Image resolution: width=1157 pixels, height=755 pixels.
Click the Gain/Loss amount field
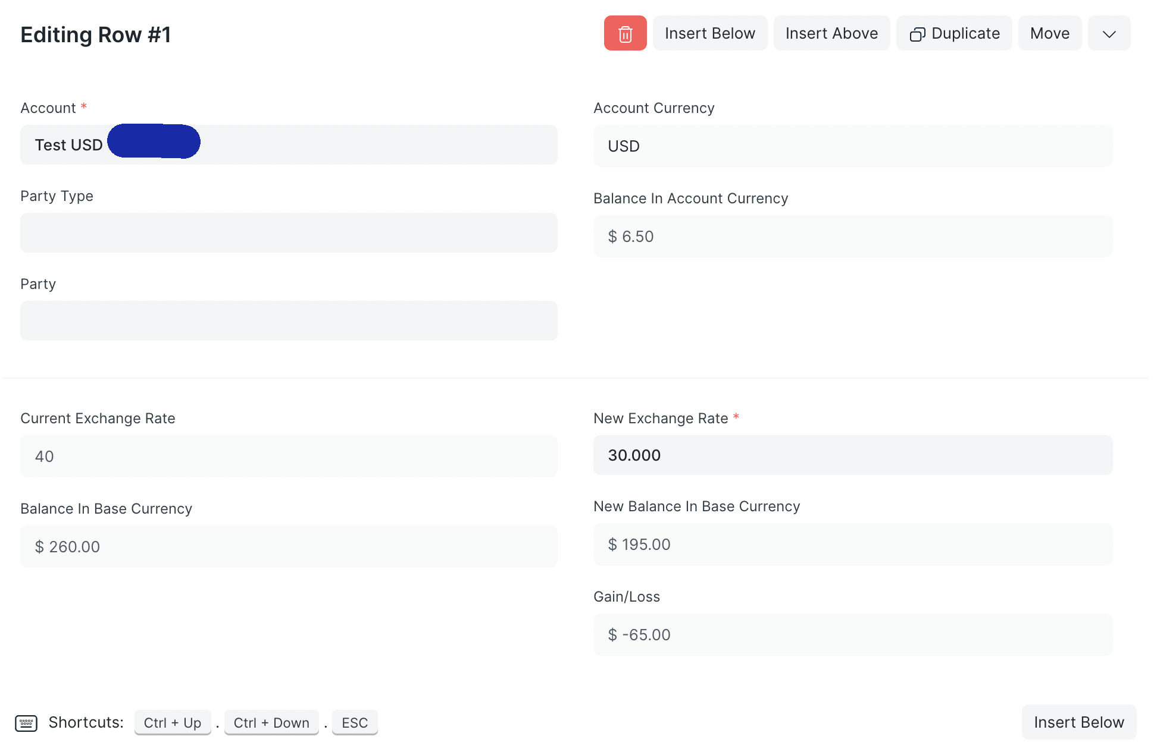(x=852, y=635)
